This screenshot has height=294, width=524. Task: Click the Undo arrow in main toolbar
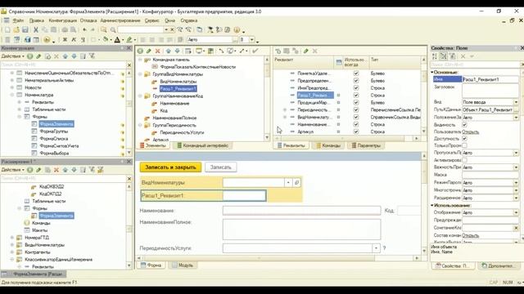click(84, 29)
